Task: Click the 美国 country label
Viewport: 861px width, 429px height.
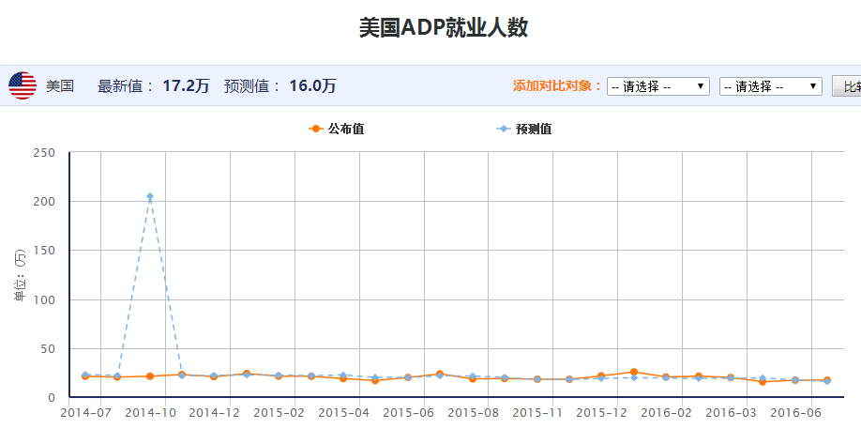Action: 60,86
